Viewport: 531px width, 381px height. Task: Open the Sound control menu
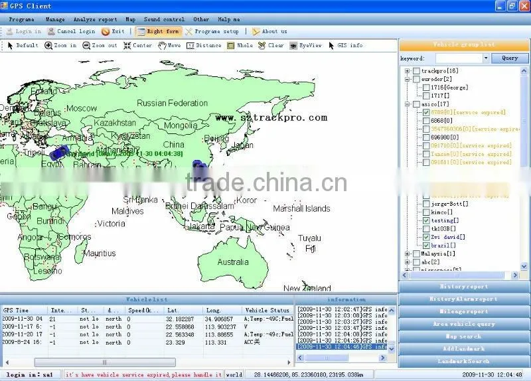click(x=164, y=20)
